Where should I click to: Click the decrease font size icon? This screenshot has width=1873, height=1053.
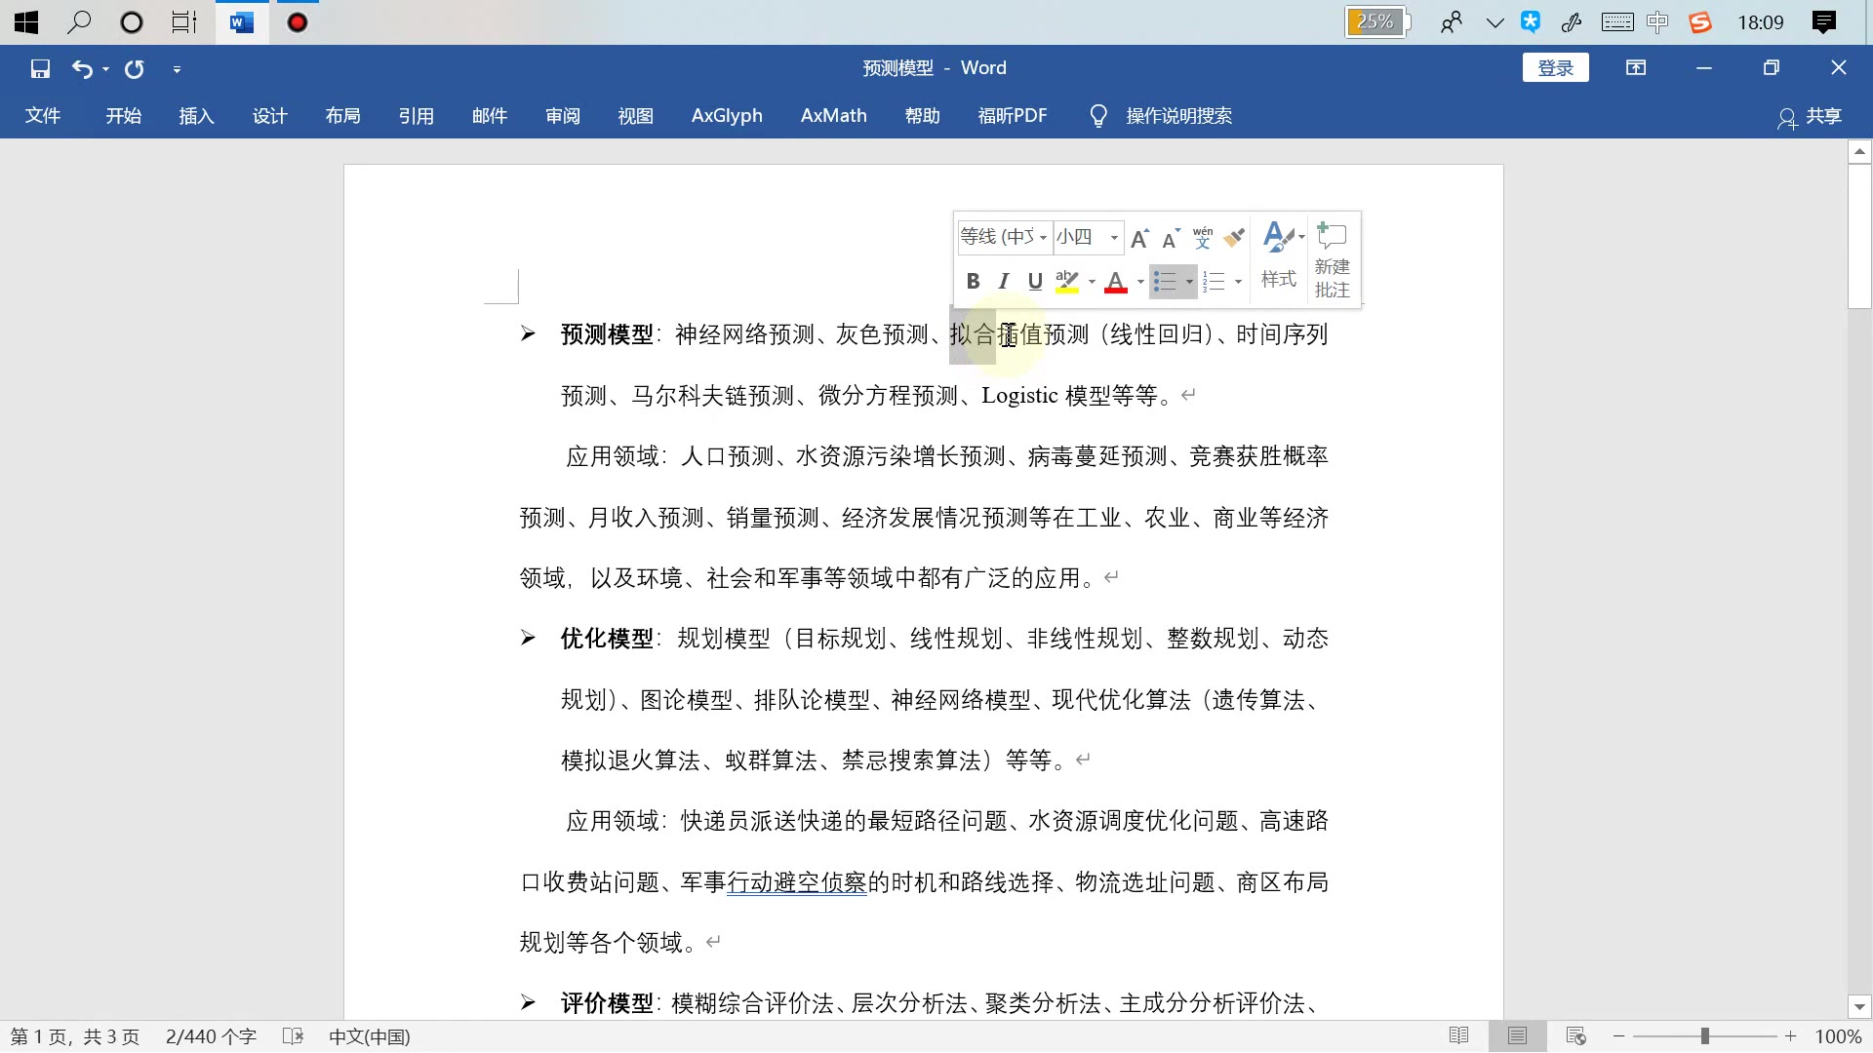point(1171,238)
